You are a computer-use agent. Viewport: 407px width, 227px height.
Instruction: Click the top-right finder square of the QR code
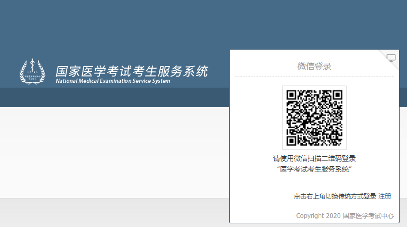(336, 96)
